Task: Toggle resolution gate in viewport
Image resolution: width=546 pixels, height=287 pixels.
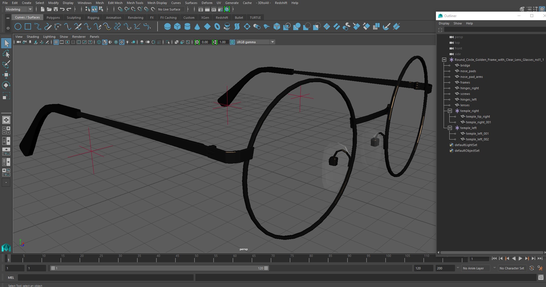Action: pos(67,42)
